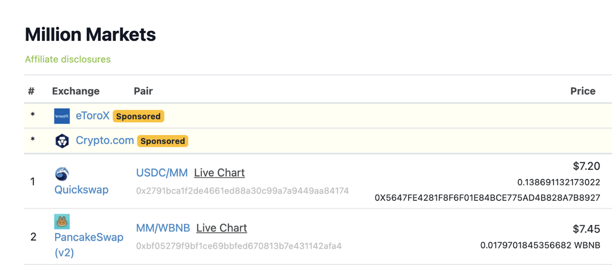Open Live Chart for MM/WBNB pair
The width and height of the screenshot is (612, 267).
(222, 228)
